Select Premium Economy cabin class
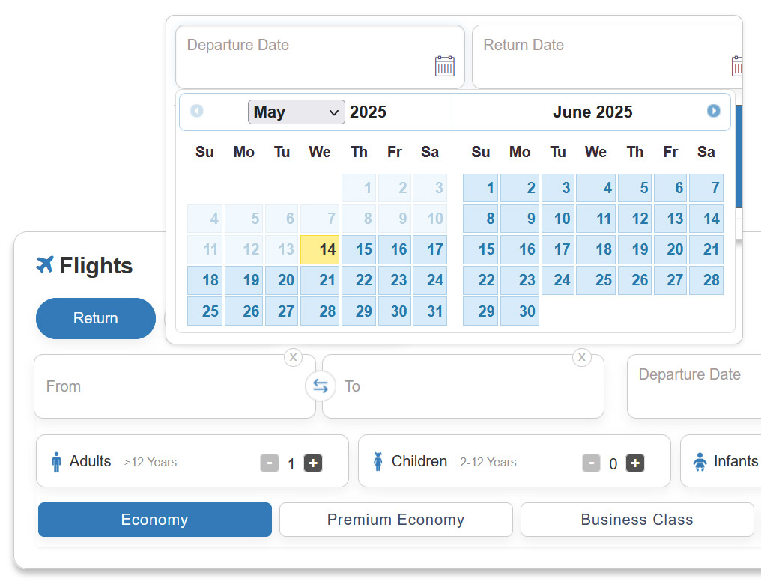This screenshot has height=587, width=761. 396,520
